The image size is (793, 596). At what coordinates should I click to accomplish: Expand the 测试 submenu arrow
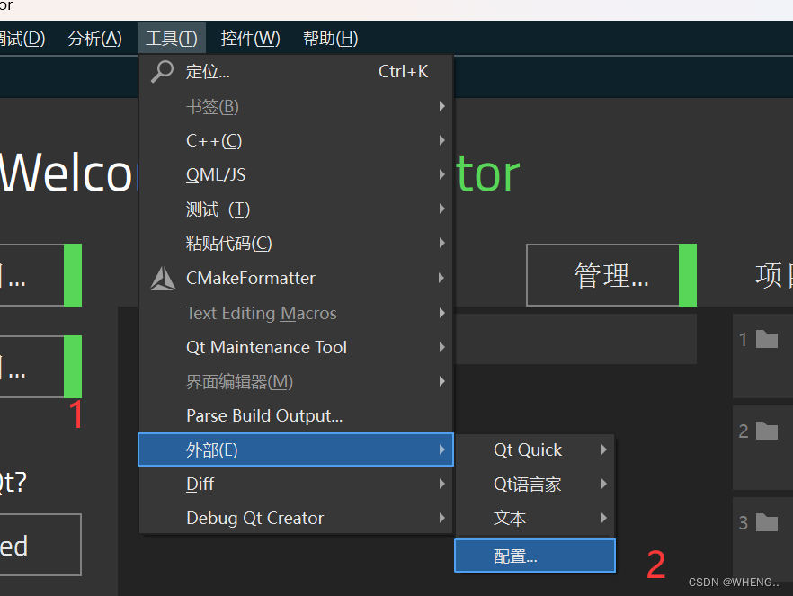coord(441,209)
